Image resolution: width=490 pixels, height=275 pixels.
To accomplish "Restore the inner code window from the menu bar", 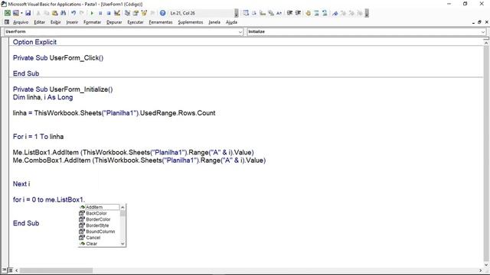I will [480, 22].
